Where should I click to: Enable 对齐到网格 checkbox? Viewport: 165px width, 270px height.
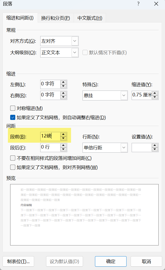pos(13,167)
